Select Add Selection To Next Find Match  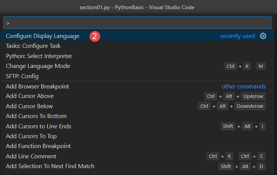50,166
